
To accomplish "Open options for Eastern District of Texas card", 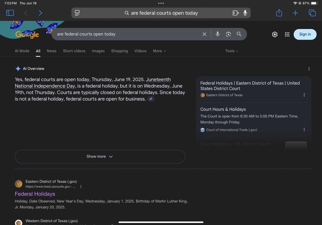I will 304,95.
